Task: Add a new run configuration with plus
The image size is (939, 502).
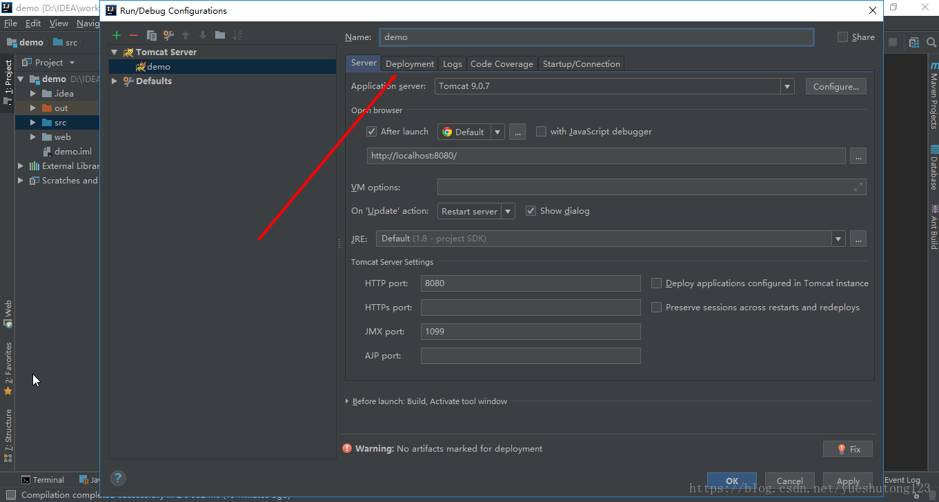Action: tap(117, 35)
